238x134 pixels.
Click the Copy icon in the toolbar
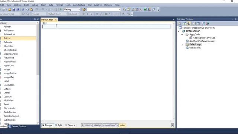[27, 9]
